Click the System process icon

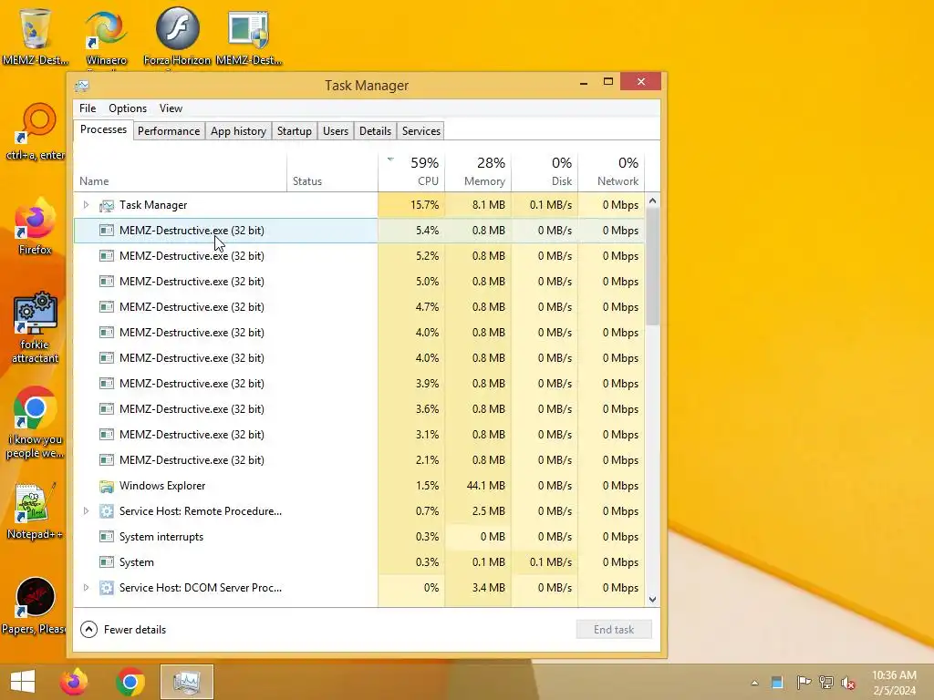point(107,562)
